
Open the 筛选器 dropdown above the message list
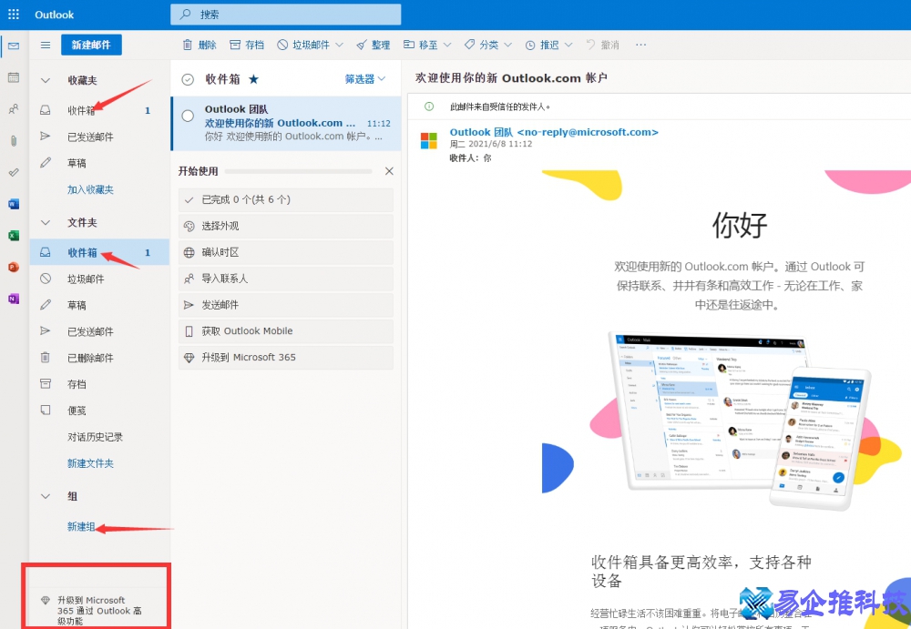[x=364, y=78]
